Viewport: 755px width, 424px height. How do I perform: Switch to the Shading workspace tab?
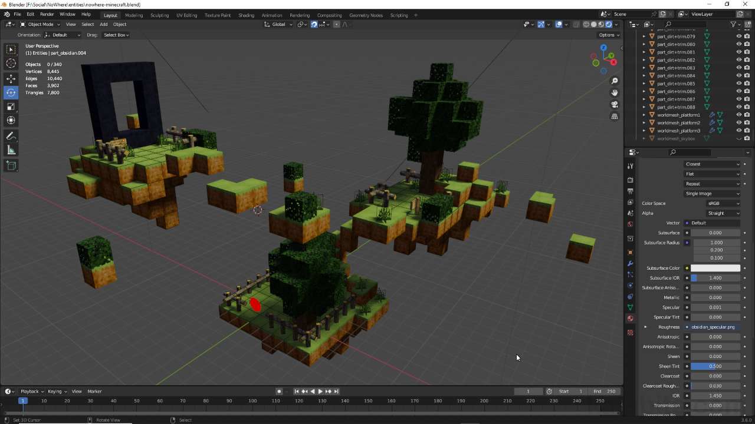(246, 15)
